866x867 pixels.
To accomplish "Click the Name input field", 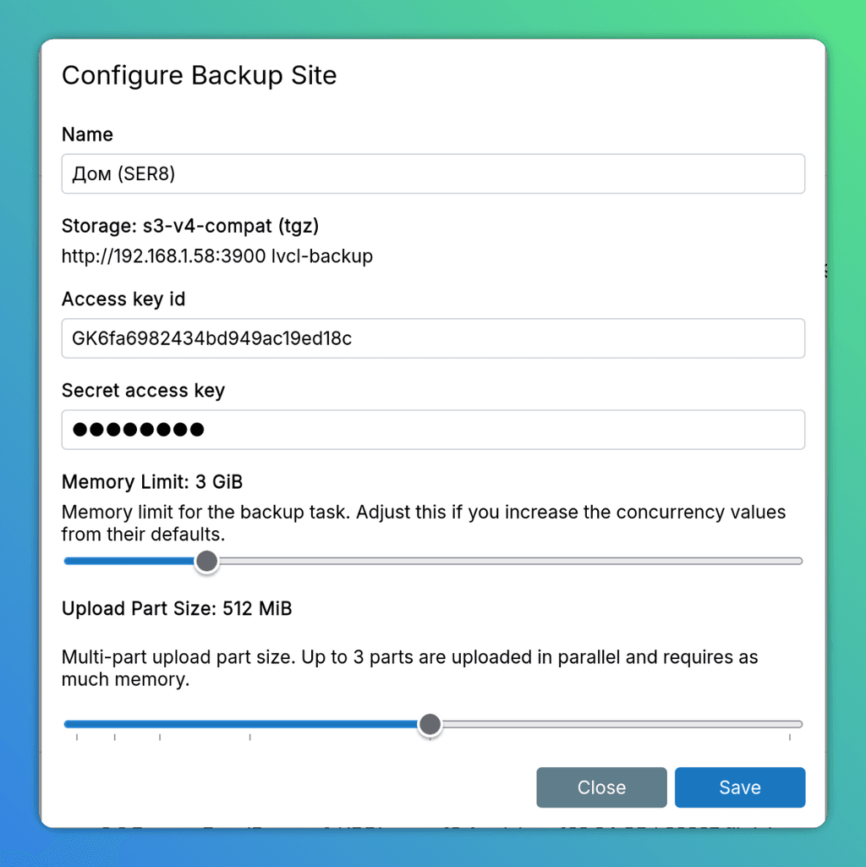I will pyautogui.click(x=432, y=173).
